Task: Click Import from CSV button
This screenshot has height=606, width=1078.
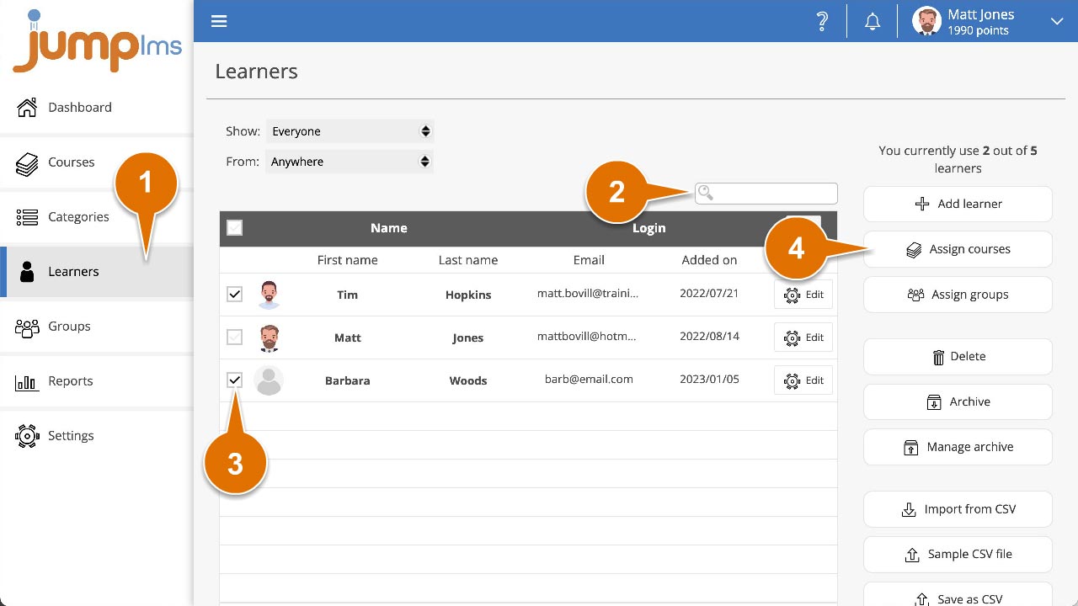Action: coord(958,509)
